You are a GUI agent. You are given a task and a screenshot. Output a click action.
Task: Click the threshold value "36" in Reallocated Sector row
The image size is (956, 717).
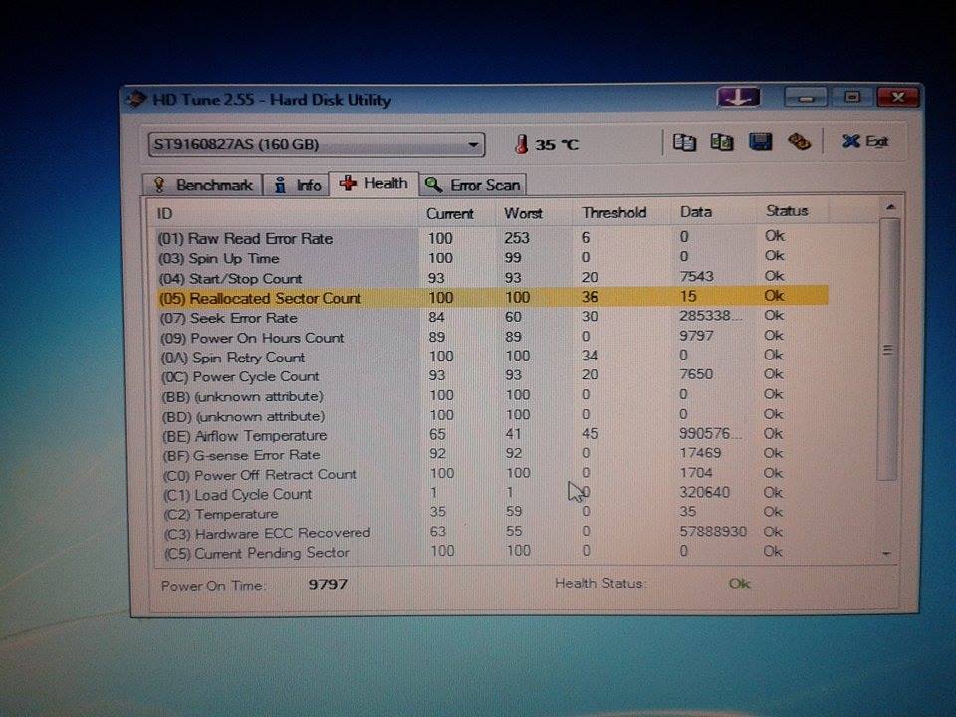tap(590, 297)
